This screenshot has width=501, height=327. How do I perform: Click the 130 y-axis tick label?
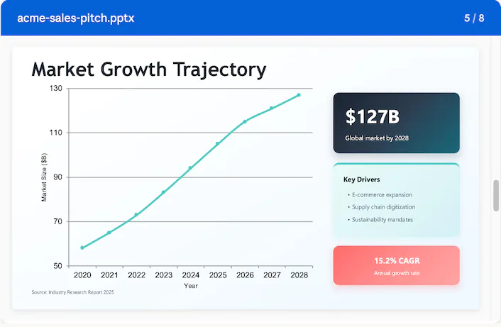55,89
